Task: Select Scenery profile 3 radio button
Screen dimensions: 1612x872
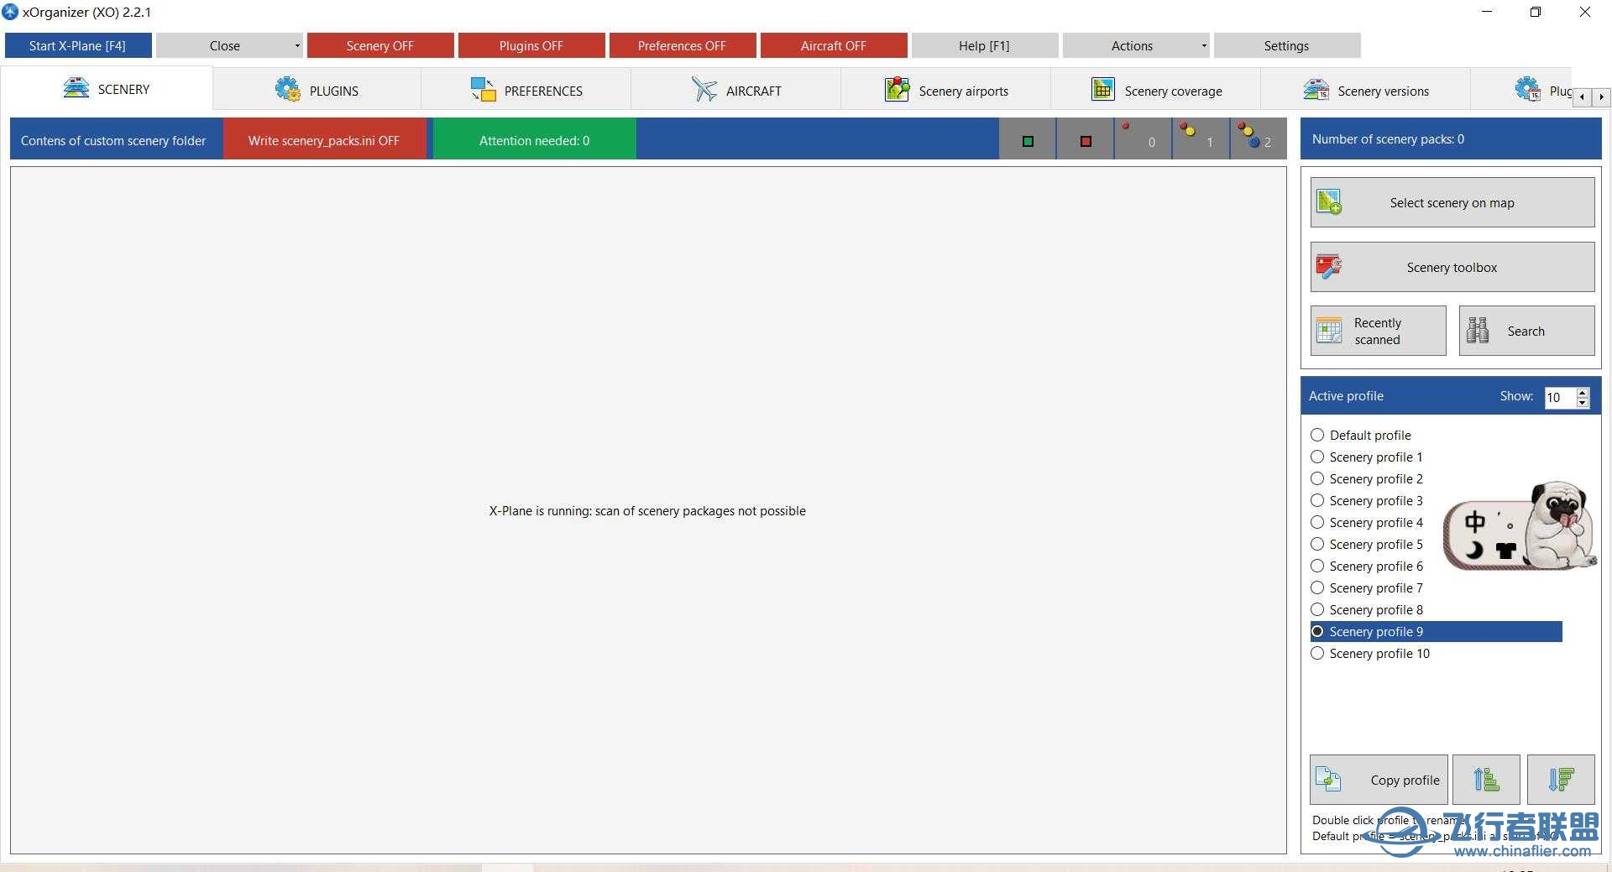Action: (x=1317, y=500)
